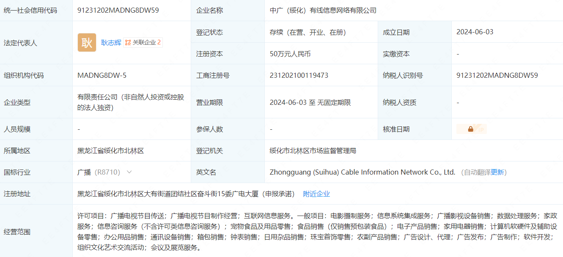Click the 国标行业 label cell
The width and height of the screenshot is (563, 257).
click(36, 172)
